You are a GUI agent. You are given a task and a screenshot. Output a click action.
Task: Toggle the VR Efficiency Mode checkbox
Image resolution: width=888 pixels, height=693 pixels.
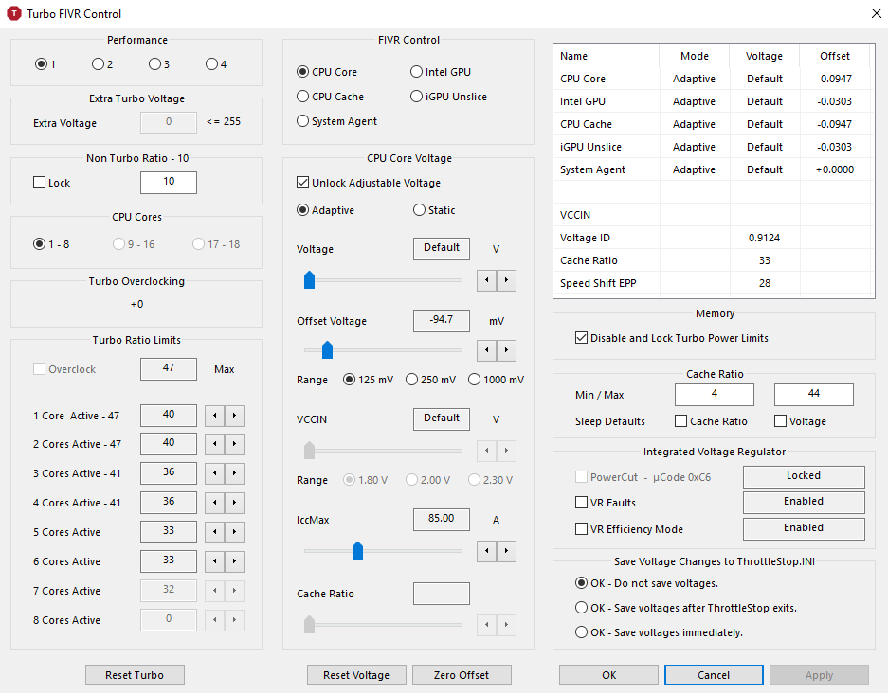pos(581,529)
